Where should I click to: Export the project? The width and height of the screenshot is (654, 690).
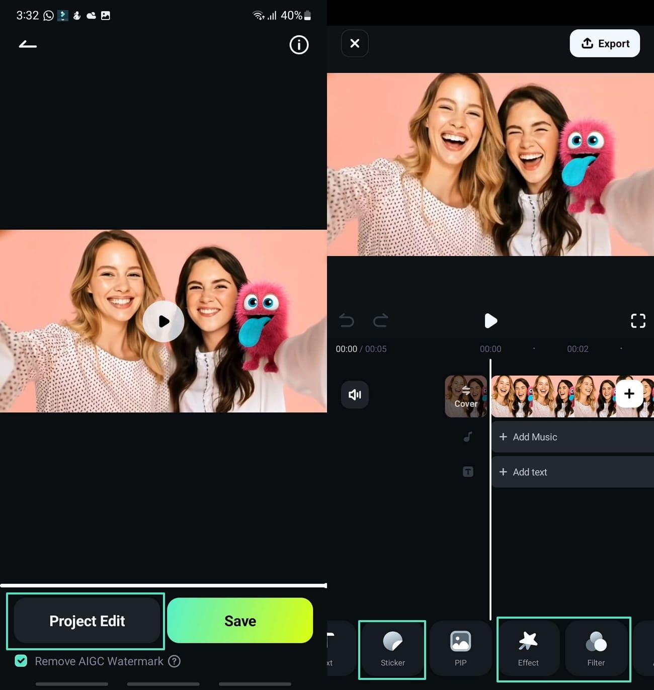click(604, 43)
